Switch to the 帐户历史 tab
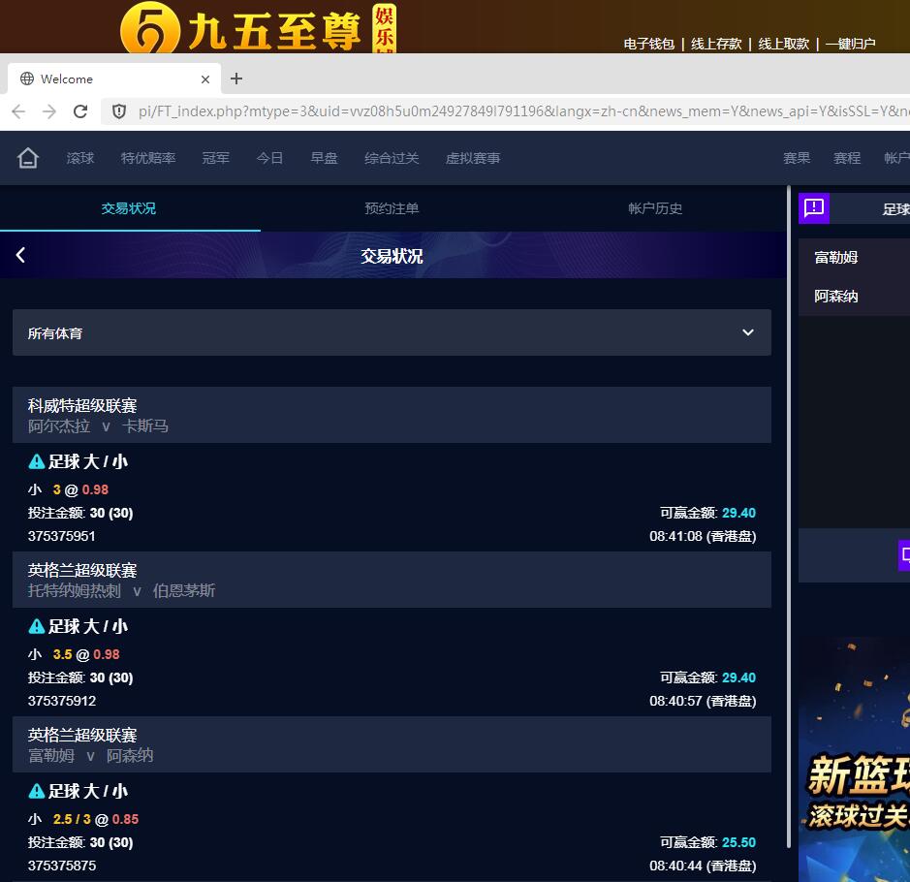 pyautogui.click(x=655, y=208)
